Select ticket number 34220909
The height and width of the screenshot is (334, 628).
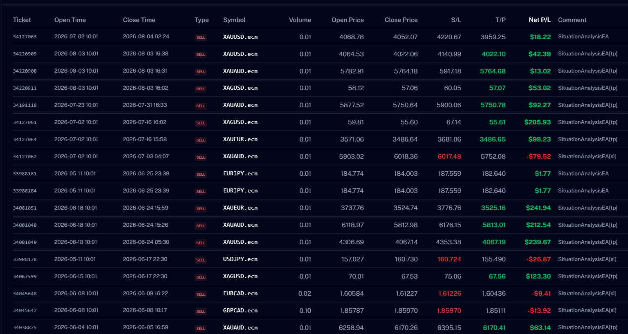[25, 54]
